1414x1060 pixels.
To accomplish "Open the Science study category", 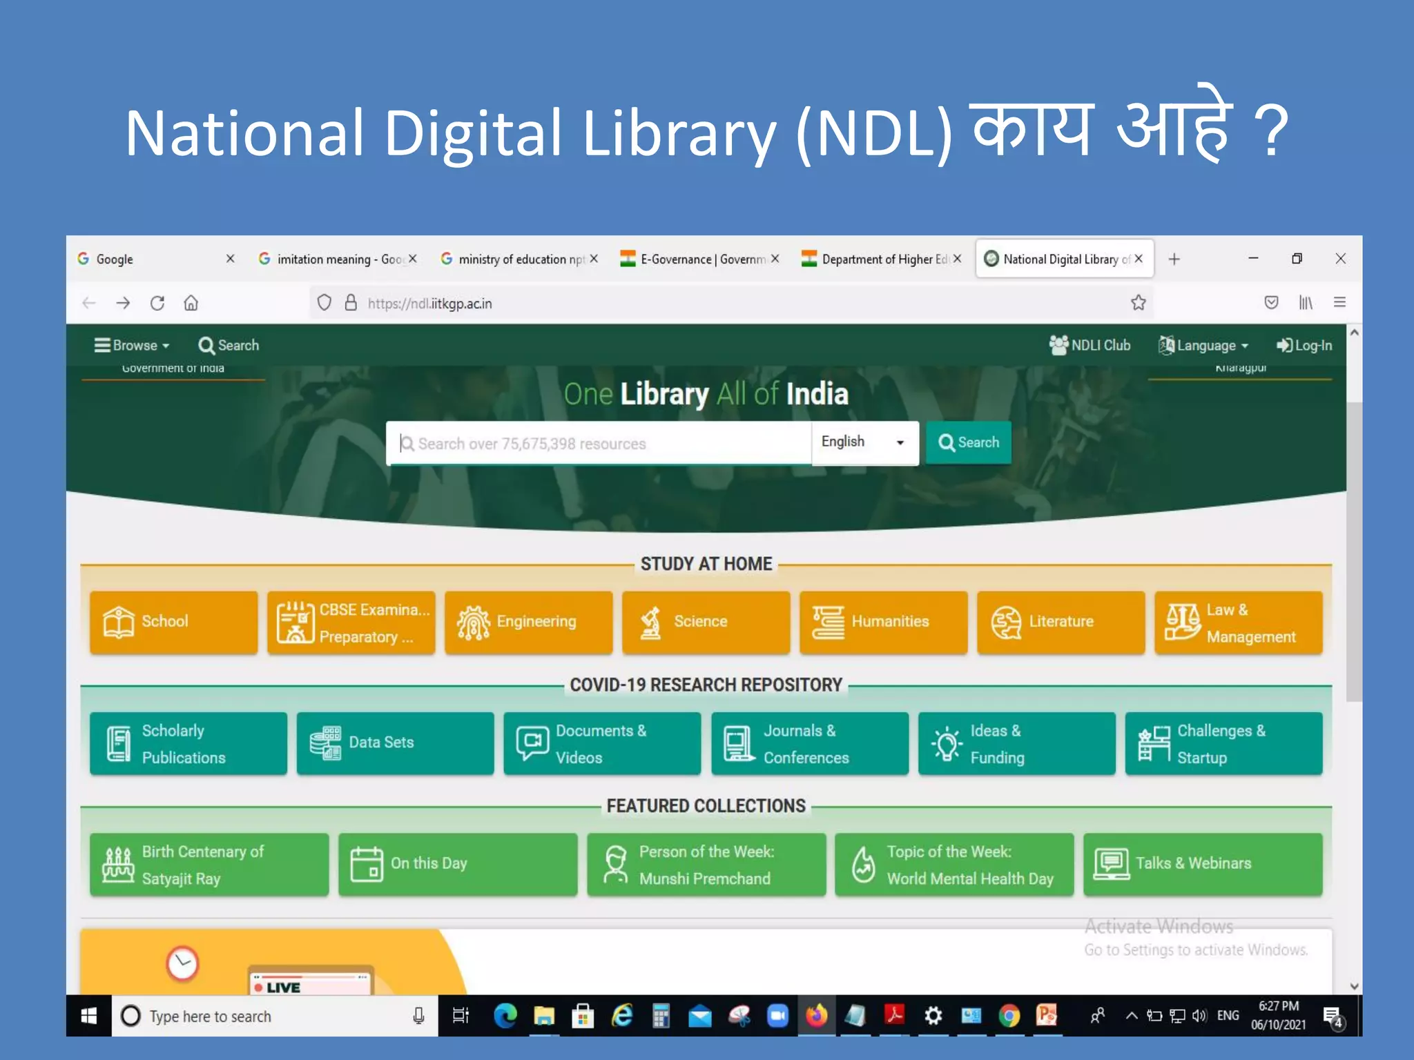I will pyautogui.click(x=706, y=622).
